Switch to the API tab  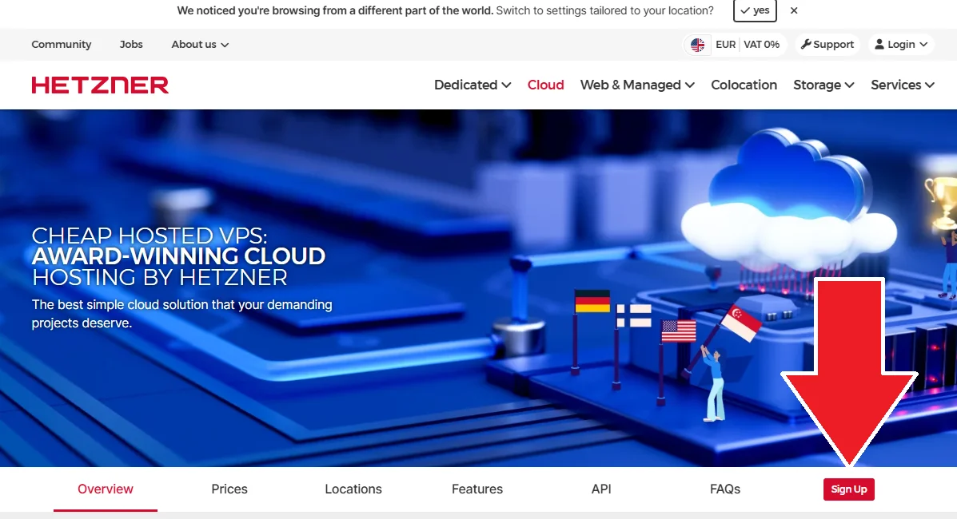click(x=601, y=489)
